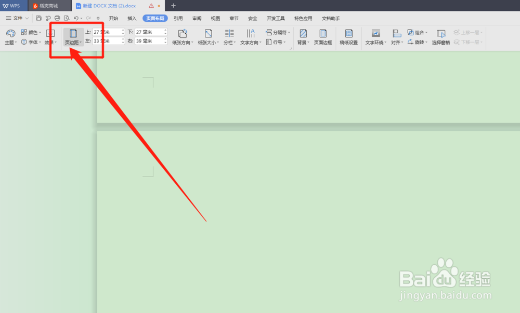
Task: Switch to the 安全 (Security) tab
Action: pos(253,18)
